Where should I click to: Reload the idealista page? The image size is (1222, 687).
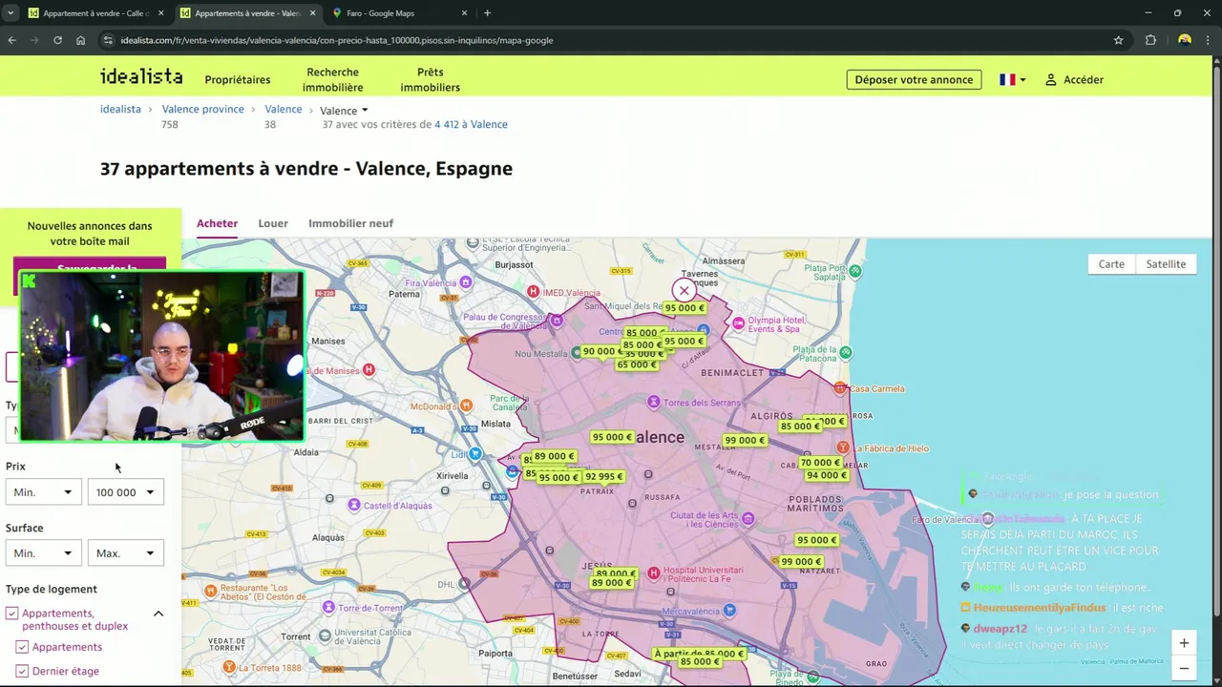click(57, 40)
